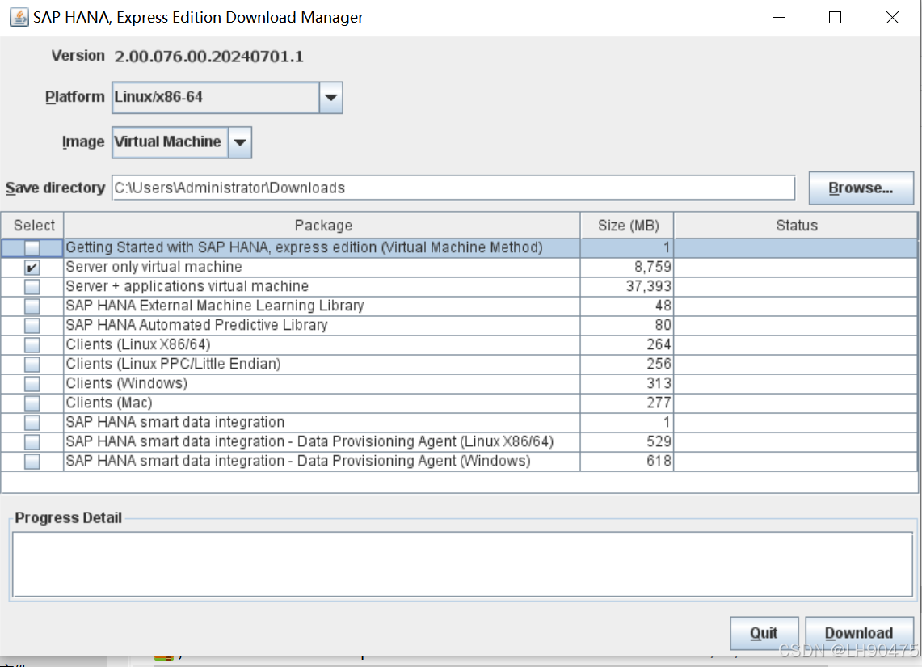Image resolution: width=922 pixels, height=667 pixels.
Task: Click the 'Clients (Windows)' package name
Action: (x=126, y=383)
